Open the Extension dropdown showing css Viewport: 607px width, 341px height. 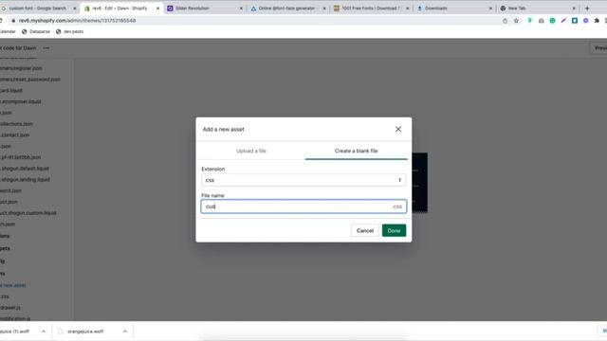[x=303, y=180]
